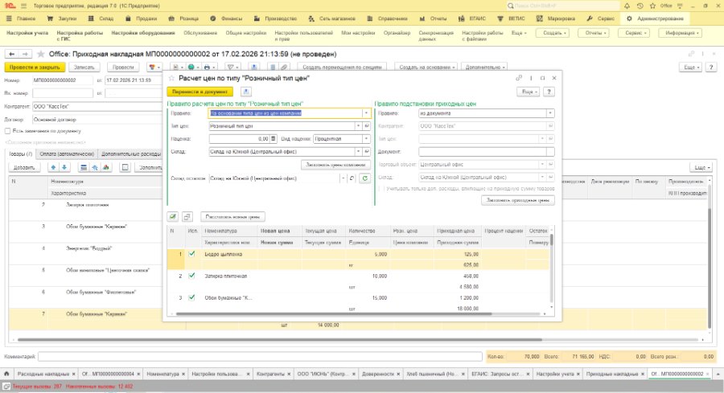
Task: Click the Заполнить приходные цены button
Action: (518, 200)
